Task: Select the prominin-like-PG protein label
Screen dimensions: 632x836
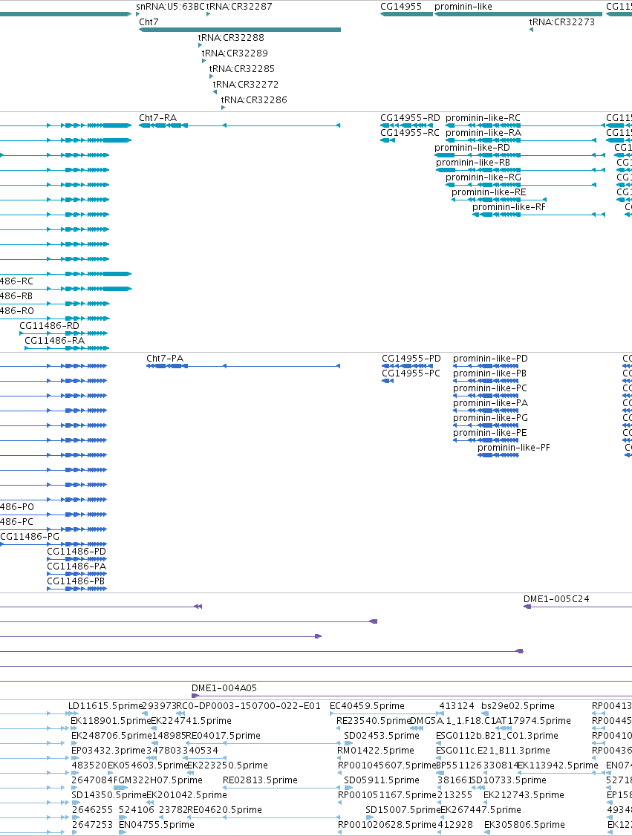Action: pos(491,418)
